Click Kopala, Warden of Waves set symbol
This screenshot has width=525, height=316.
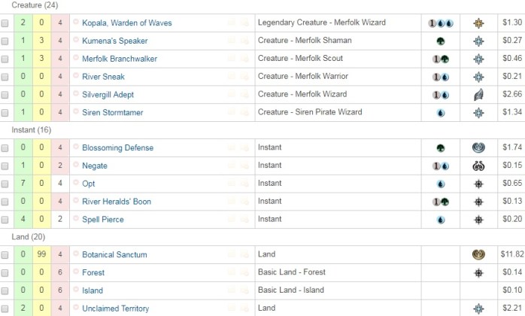[478, 23]
